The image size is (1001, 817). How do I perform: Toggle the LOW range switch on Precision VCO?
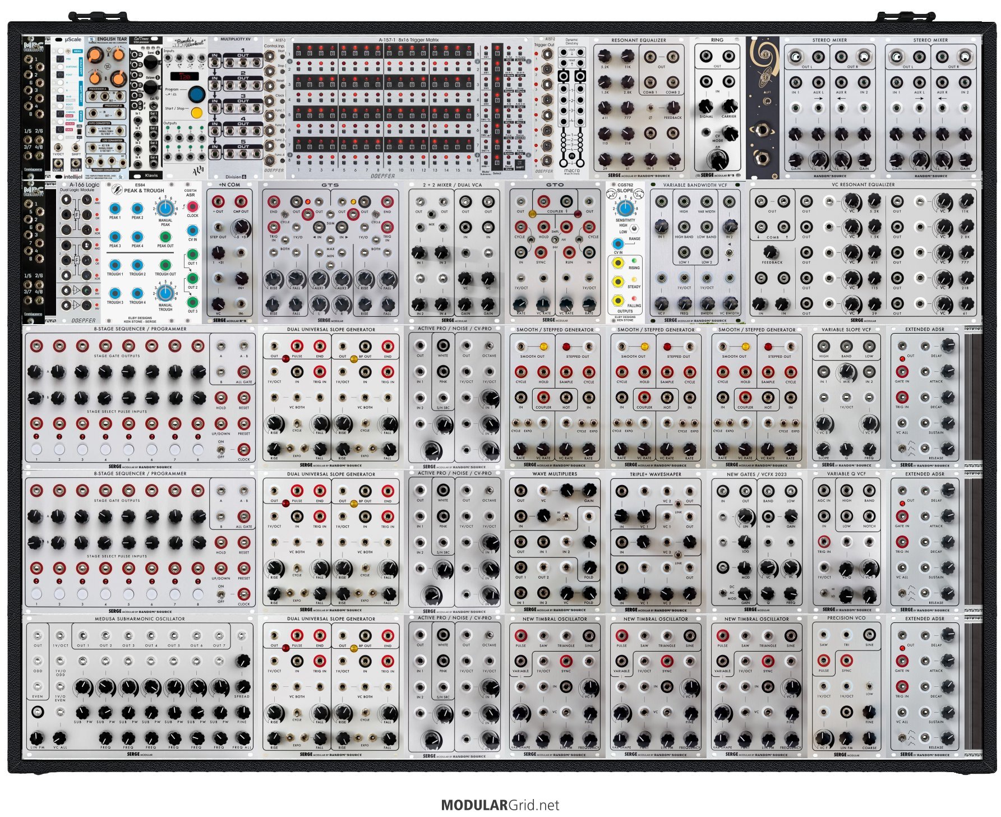pos(869,686)
